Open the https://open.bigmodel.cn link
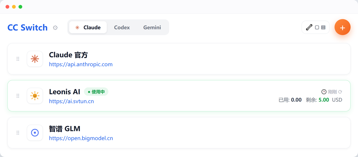Image resolution: width=358 pixels, height=157 pixels. point(81,138)
